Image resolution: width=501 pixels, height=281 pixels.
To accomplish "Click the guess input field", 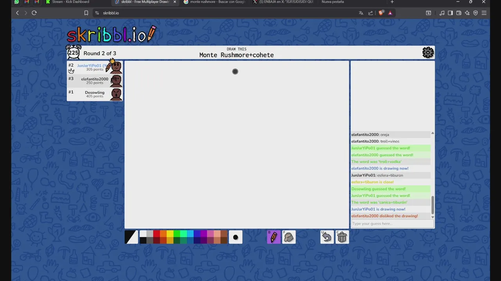I will 392,224.
